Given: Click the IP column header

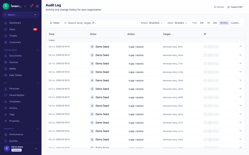Looking at the screenshot, I should point(205,34).
